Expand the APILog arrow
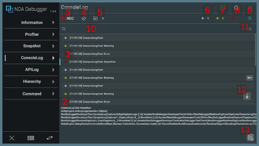259x146 pixels. tap(53, 70)
